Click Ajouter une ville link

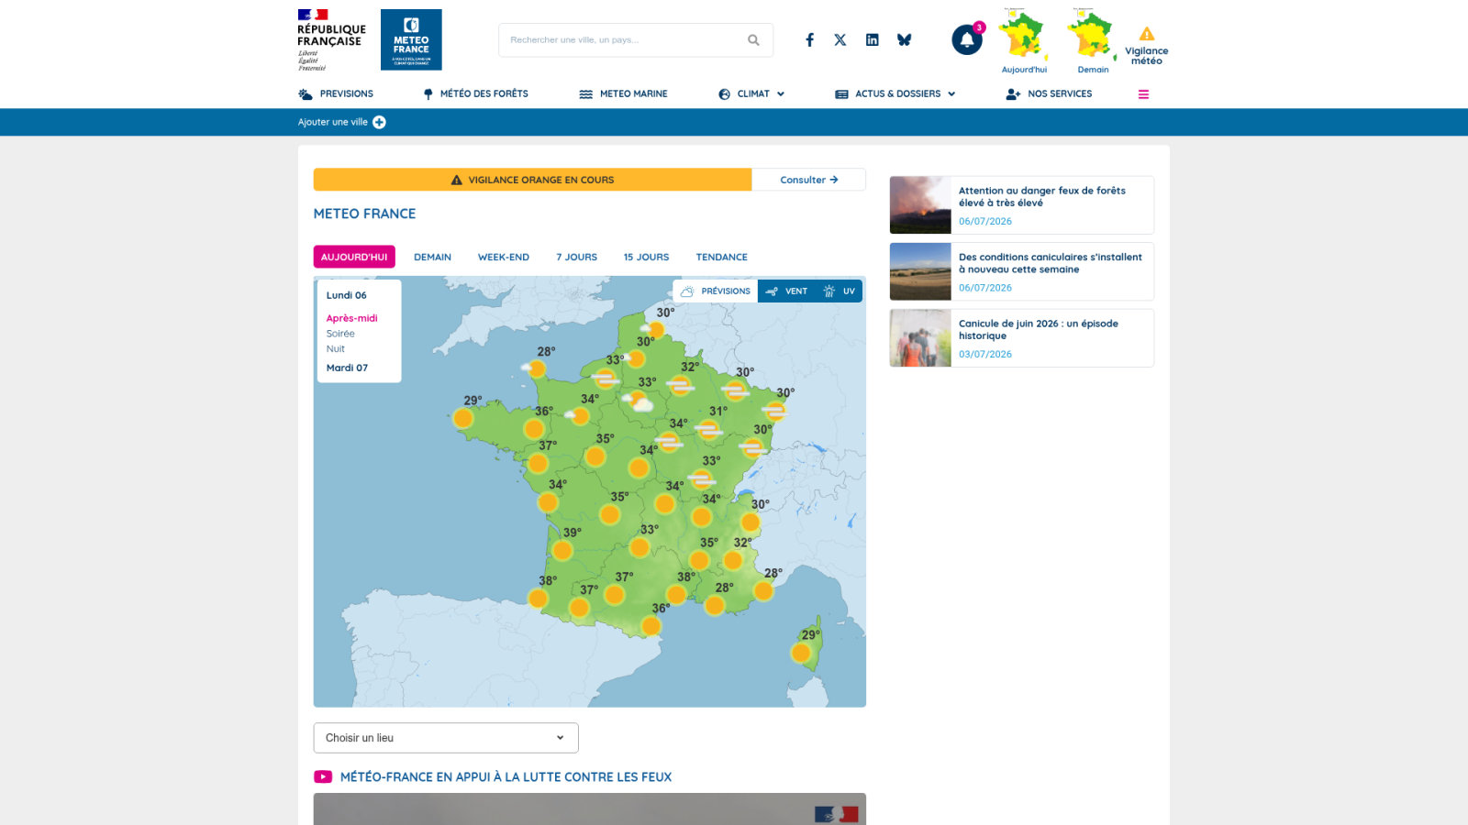(x=332, y=122)
